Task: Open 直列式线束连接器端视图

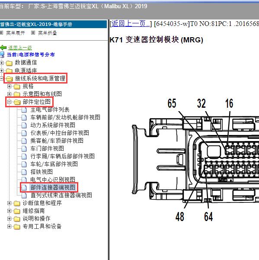Action: [61, 196]
